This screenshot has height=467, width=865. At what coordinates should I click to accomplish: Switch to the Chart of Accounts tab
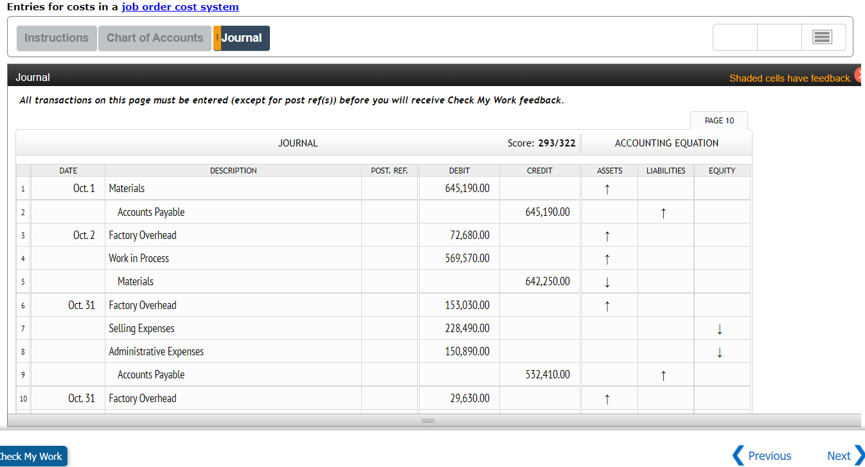[155, 38]
